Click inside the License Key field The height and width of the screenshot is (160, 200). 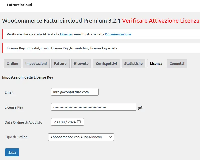[x=94, y=107]
